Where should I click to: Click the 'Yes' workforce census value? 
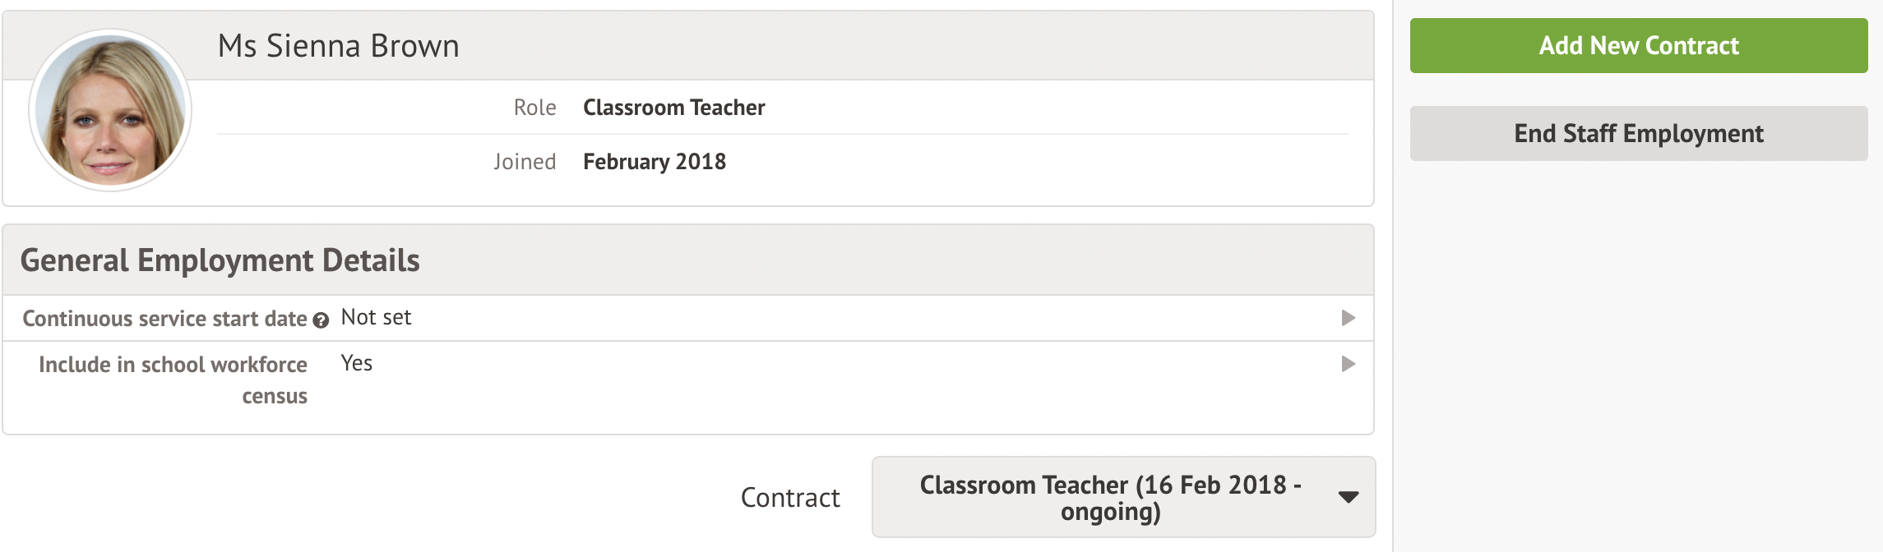tap(357, 364)
